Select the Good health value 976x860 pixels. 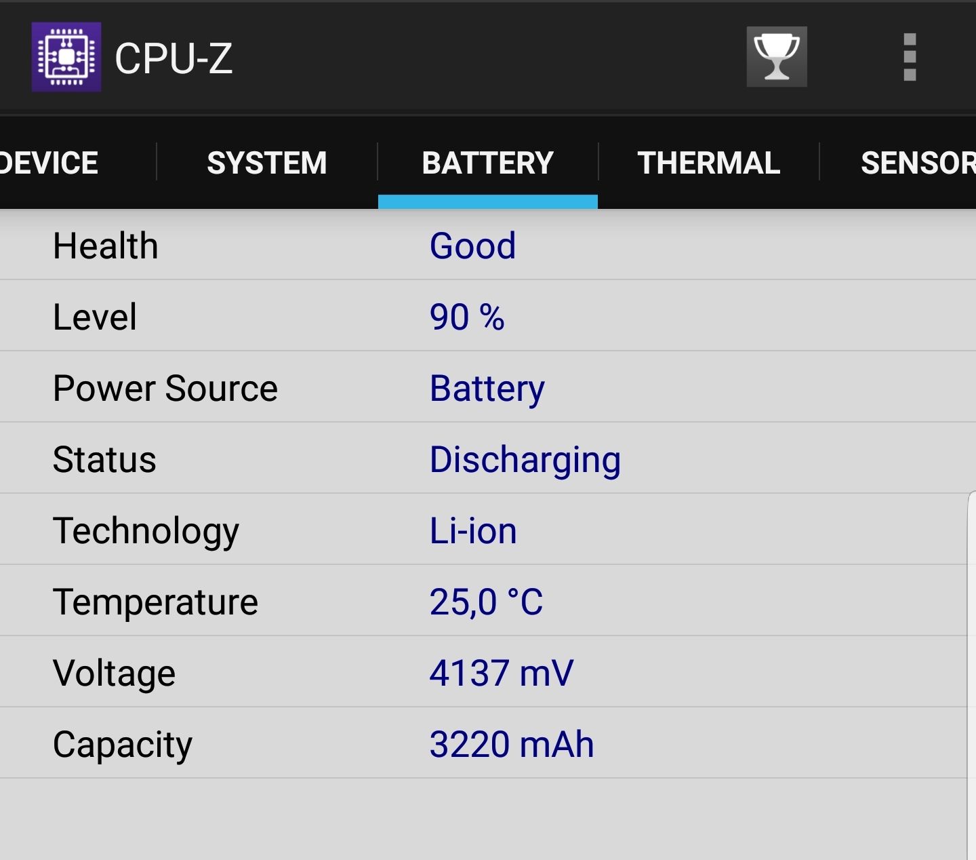point(472,246)
